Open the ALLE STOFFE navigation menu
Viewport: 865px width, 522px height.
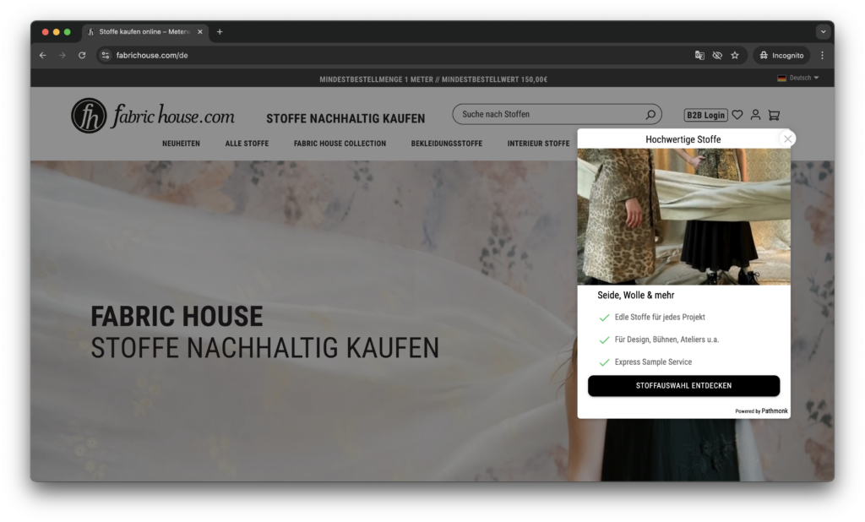click(x=246, y=144)
